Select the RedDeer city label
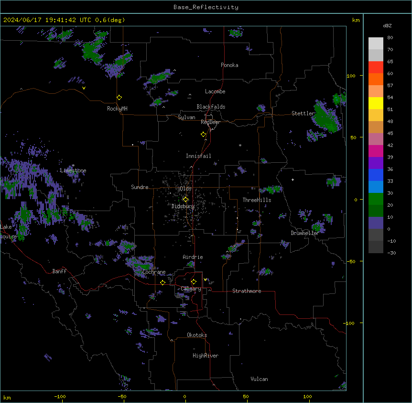This screenshot has width=412, height=403. pyautogui.click(x=210, y=122)
